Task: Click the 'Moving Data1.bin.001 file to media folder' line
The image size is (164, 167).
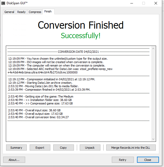Action: pos(43,86)
